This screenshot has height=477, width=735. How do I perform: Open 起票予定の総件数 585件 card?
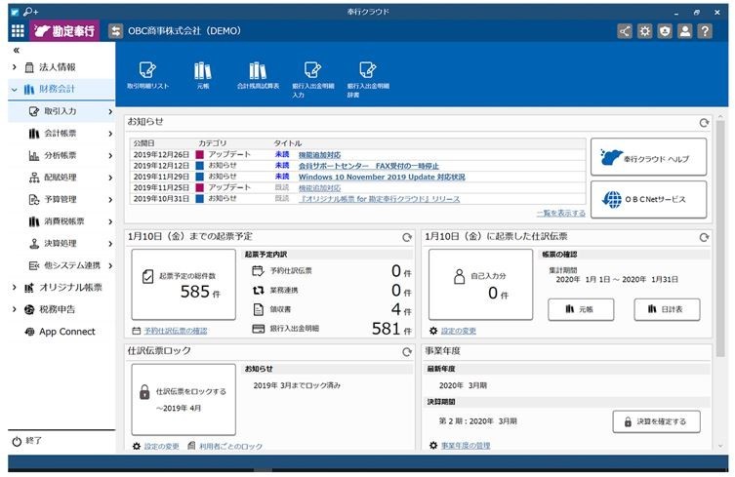184,285
